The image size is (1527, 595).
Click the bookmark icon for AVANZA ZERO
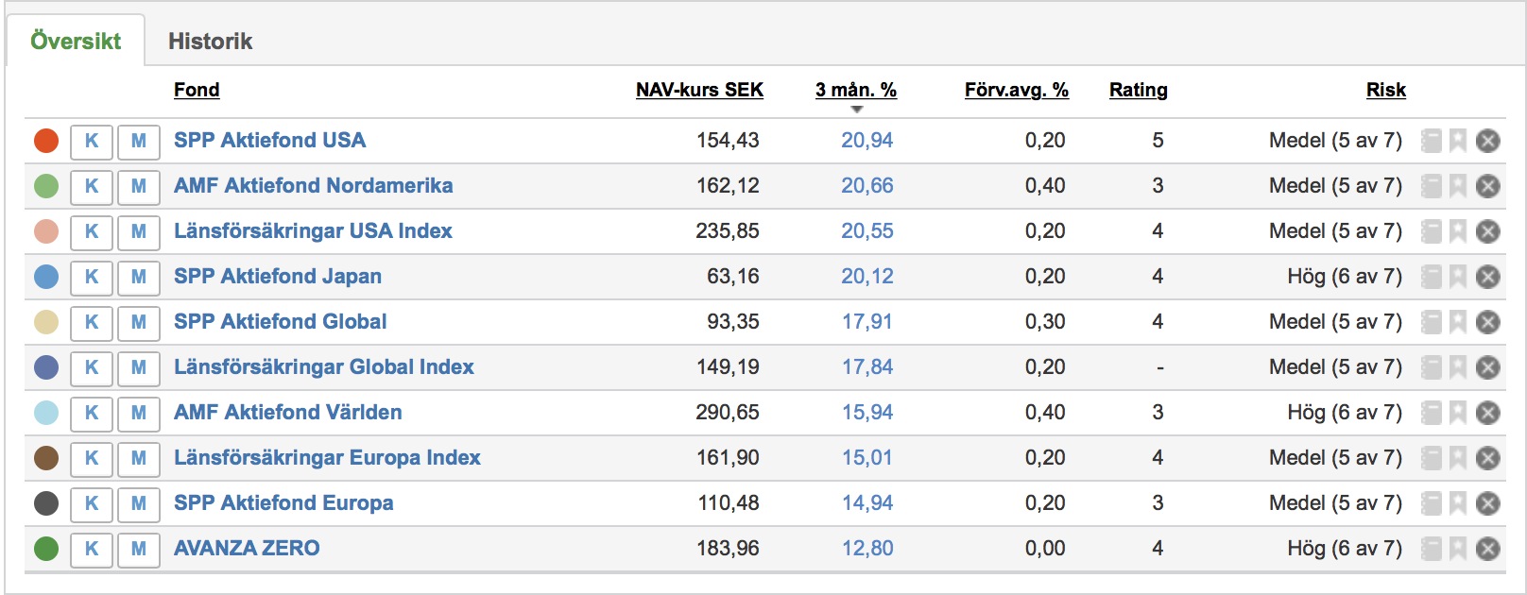pos(1458,549)
